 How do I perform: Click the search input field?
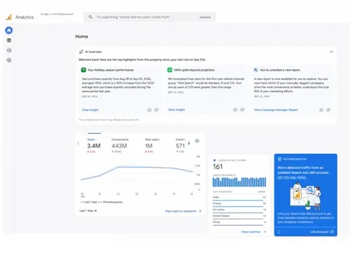[149, 17]
